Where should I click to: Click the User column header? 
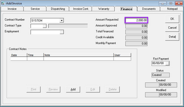[122, 55]
